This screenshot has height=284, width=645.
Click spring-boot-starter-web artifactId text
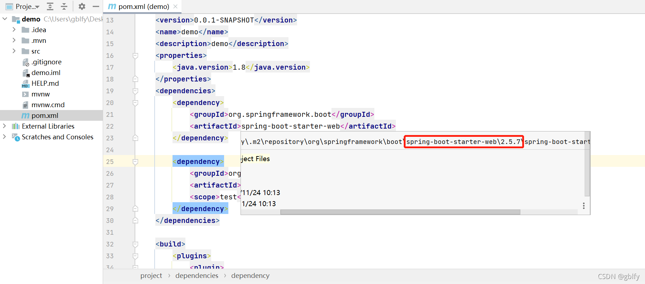tap(291, 126)
